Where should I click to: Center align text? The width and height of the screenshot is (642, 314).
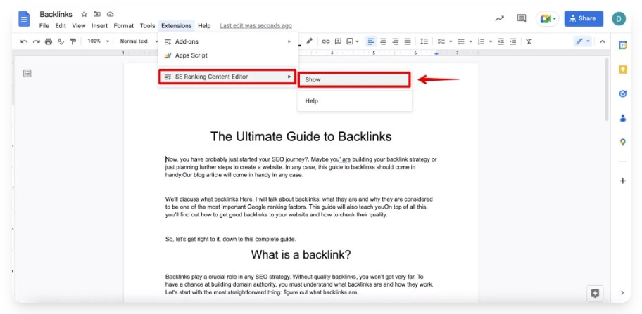[383, 41]
